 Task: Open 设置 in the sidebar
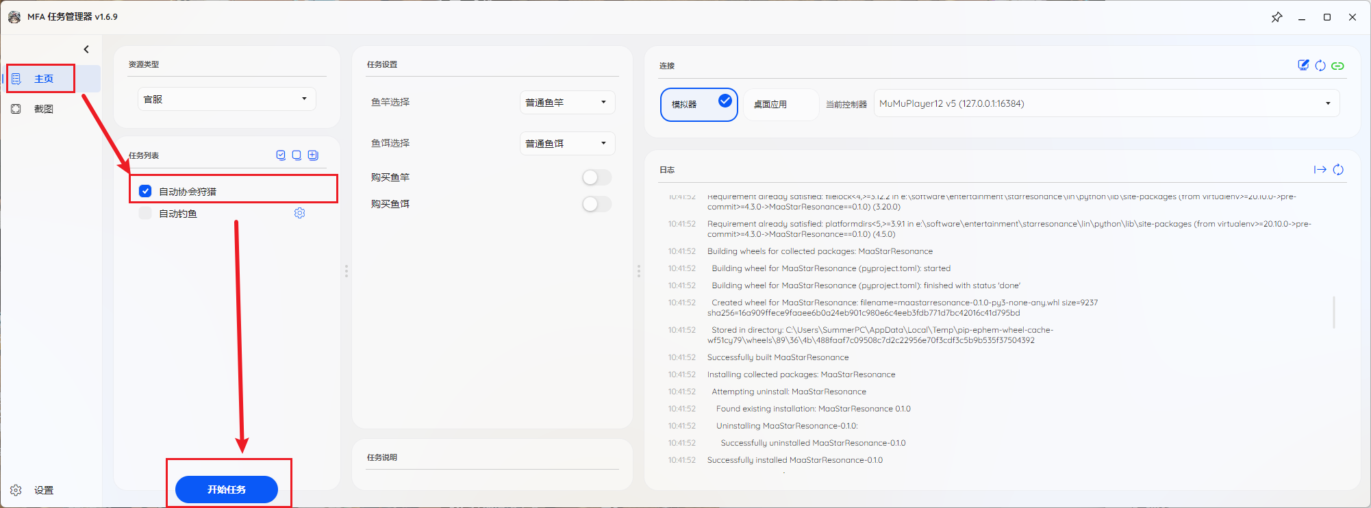[43, 490]
